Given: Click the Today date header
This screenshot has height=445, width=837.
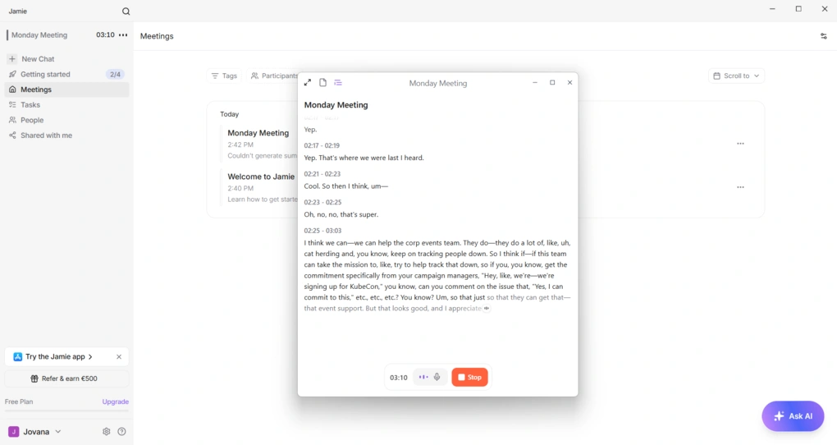Looking at the screenshot, I should pyautogui.click(x=230, y=114).
